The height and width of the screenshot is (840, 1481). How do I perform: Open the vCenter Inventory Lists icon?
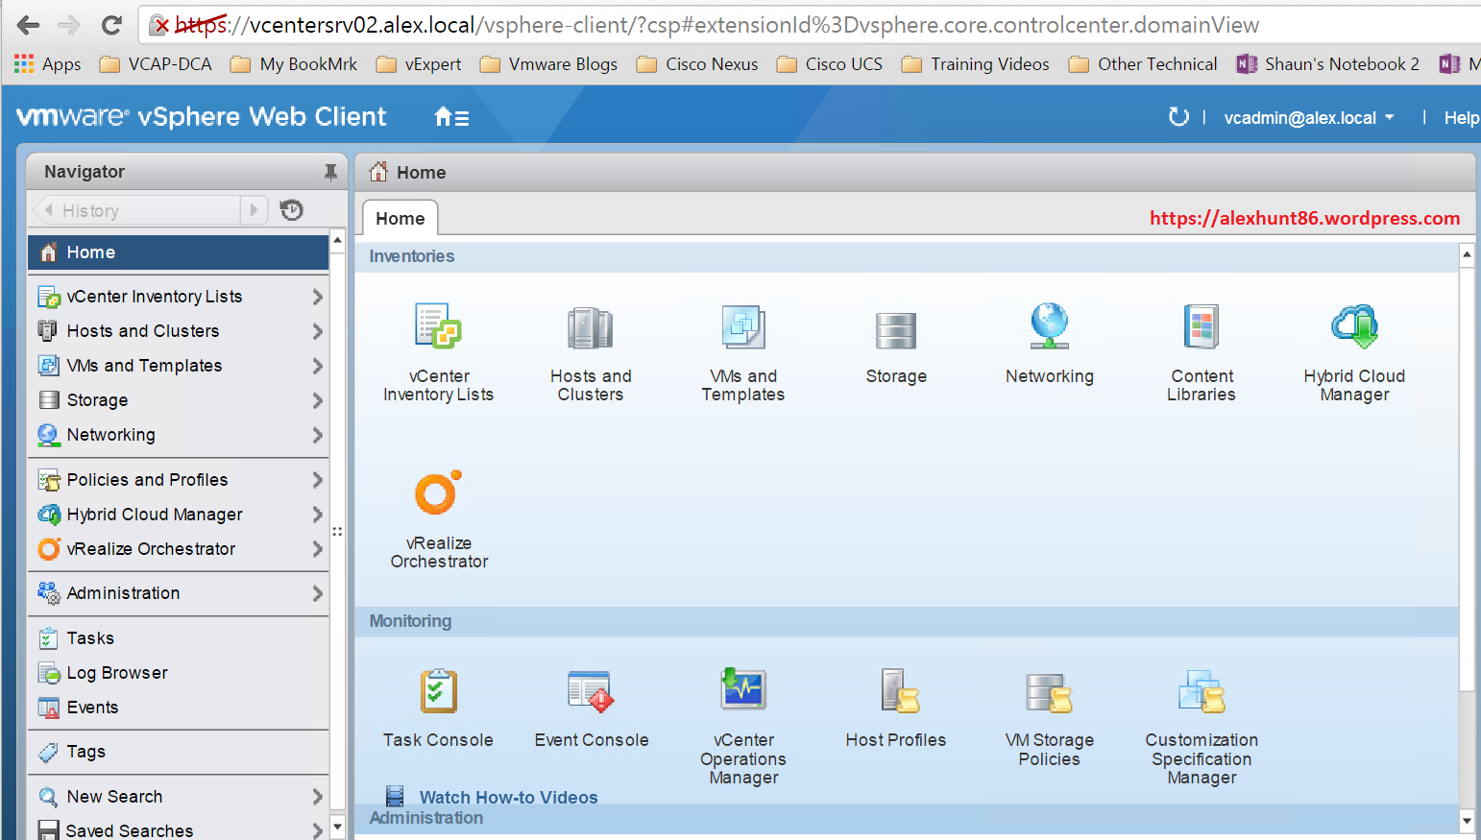(438, 327)
